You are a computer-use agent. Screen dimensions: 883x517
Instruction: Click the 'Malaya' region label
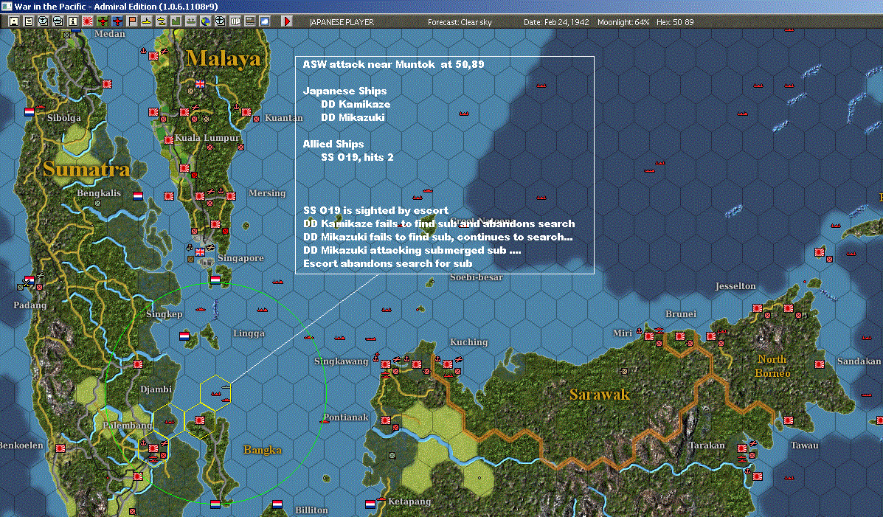click(x=224, y=58)
